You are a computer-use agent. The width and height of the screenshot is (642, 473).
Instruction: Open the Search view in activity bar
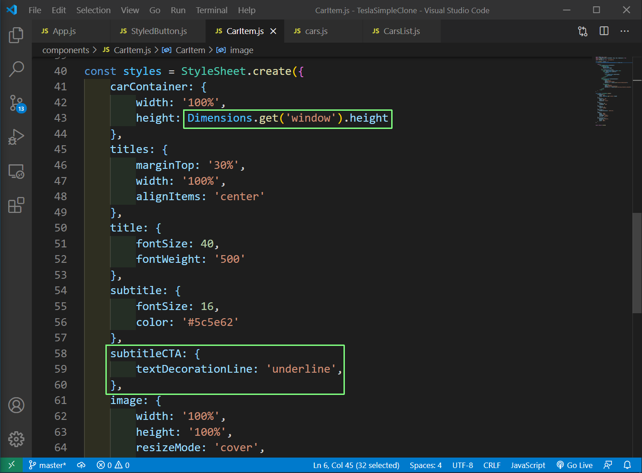tap(16, 69)
